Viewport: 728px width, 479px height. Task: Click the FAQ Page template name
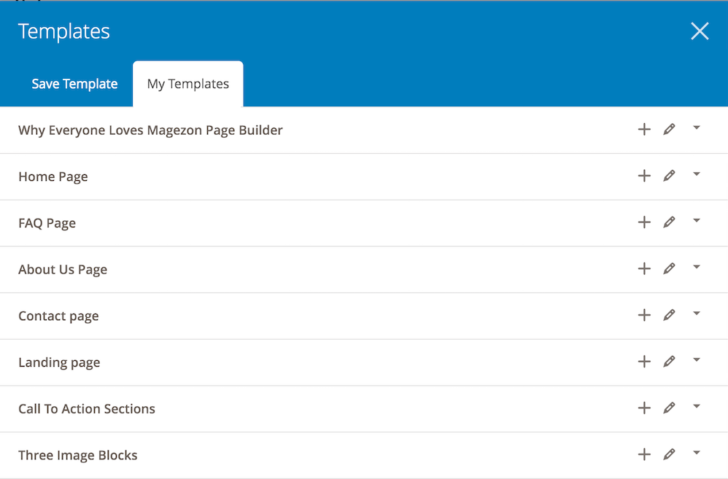click(47, 223)
